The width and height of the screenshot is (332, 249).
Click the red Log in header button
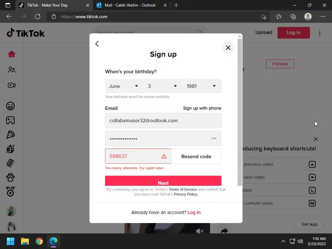tap(293, 33)
